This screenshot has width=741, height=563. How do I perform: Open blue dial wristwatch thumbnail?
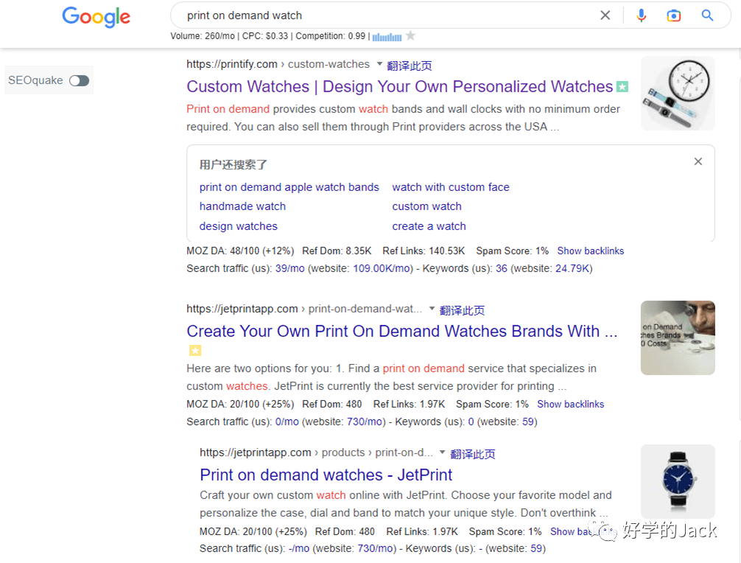pyautogui.click(x=678, y=481)
